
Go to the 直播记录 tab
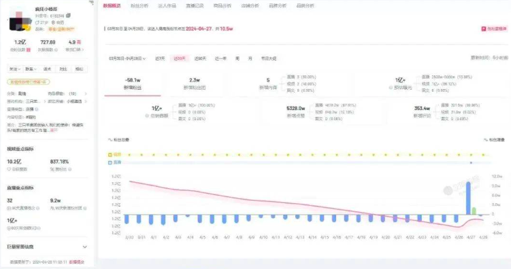(x=195, y=6)
